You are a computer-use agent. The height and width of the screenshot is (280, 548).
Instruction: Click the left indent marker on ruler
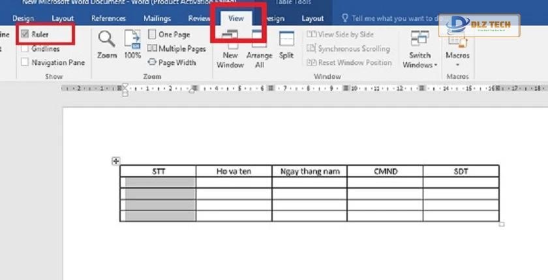pos(125,91)
